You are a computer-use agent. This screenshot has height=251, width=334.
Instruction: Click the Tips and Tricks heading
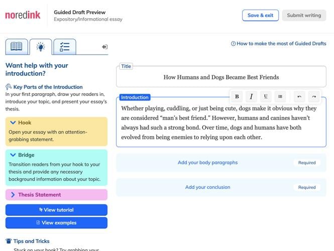pos(31,241)
